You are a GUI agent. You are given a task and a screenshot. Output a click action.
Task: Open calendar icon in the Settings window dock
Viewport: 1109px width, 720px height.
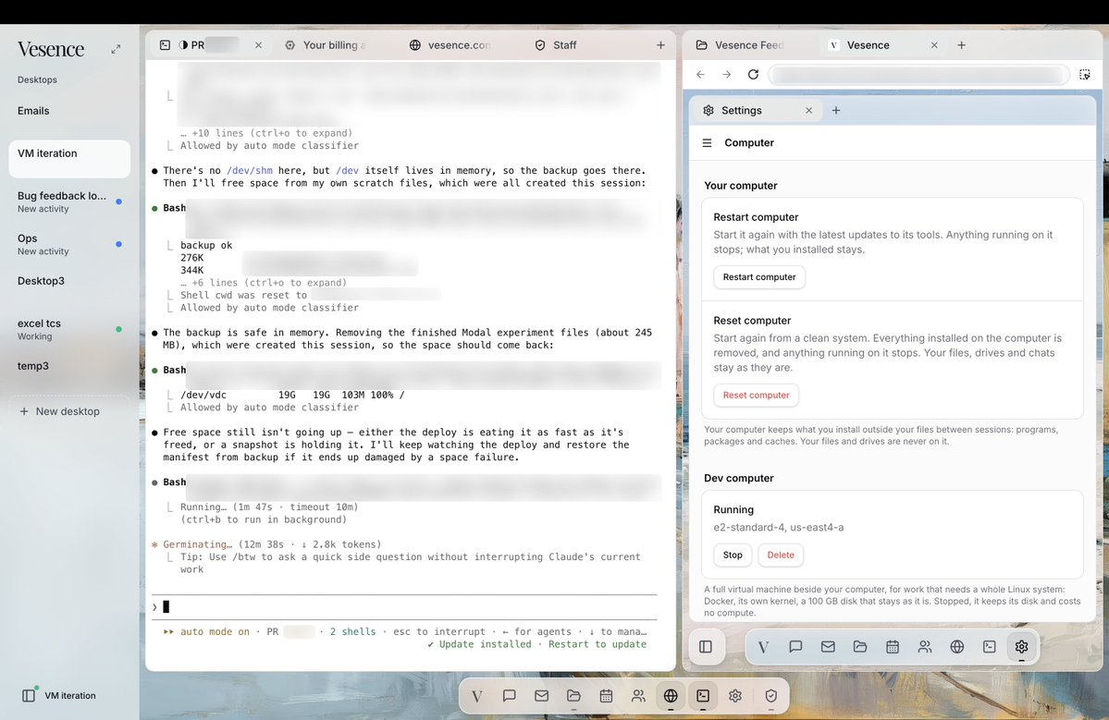tap(893, 646)
